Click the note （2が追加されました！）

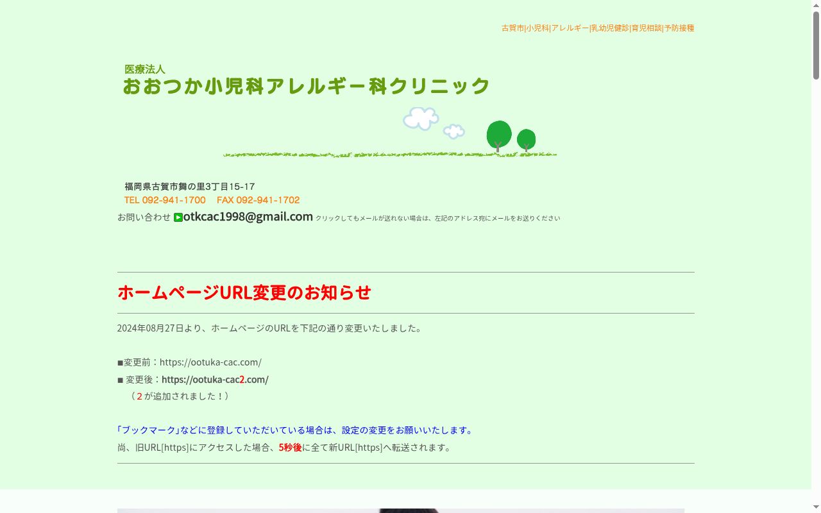coord(180,396)
